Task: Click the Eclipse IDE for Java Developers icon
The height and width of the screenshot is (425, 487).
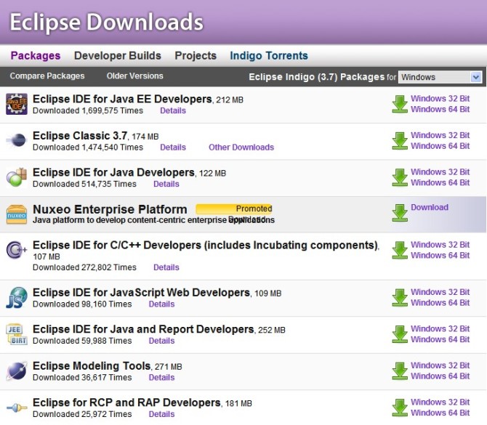Action: point(17,177)
